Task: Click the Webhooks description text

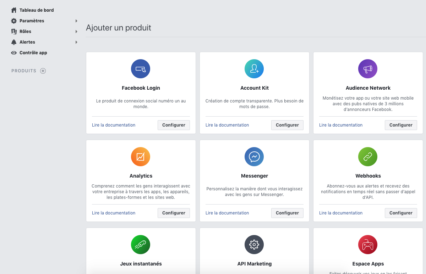Action: (368, 192)
